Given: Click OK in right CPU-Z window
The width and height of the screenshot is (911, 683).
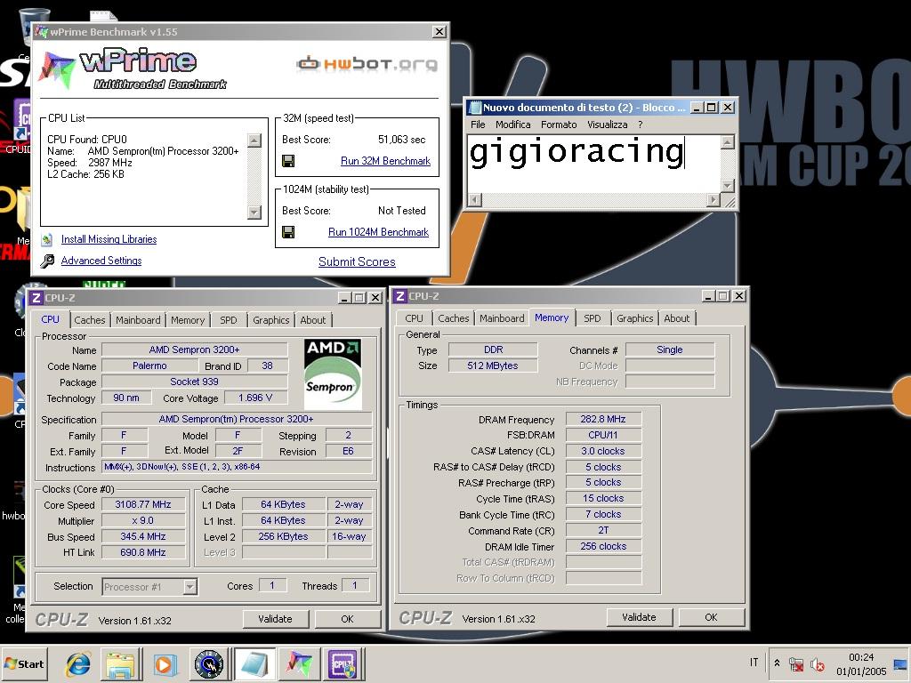Looking at the screenshot, I should click(711, 617).
